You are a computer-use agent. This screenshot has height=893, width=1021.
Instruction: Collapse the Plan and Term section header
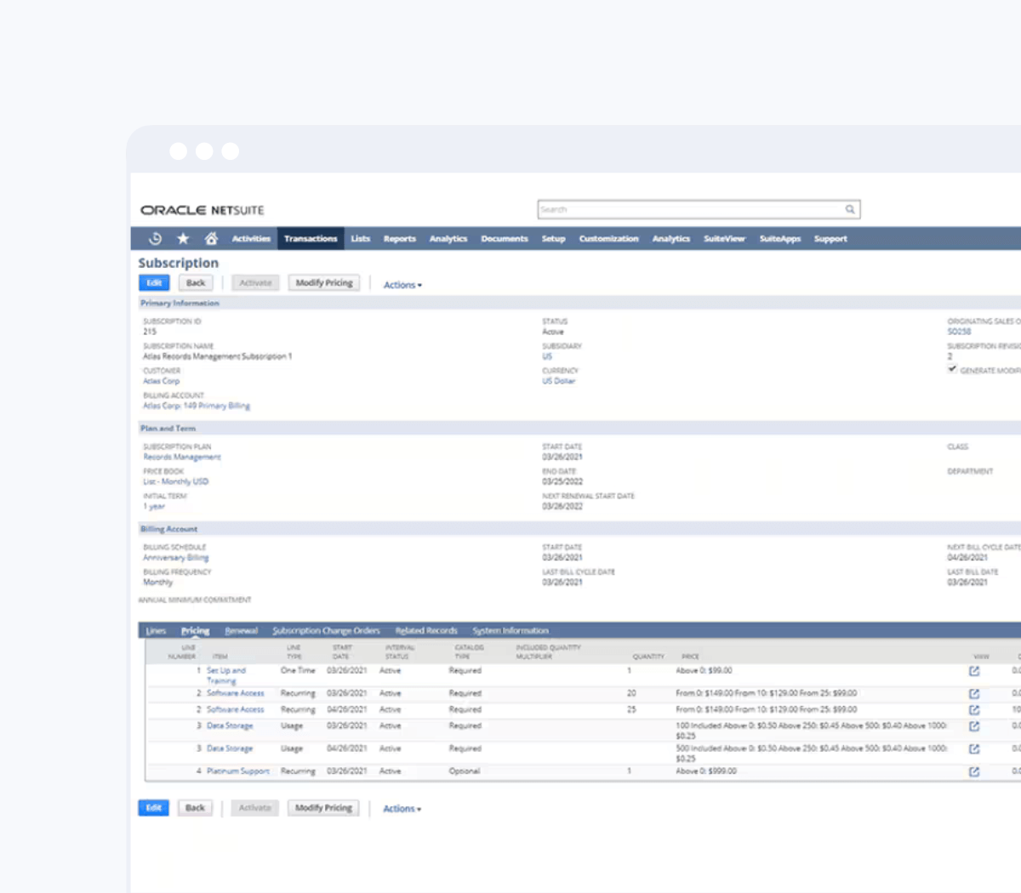coord(168,429)
